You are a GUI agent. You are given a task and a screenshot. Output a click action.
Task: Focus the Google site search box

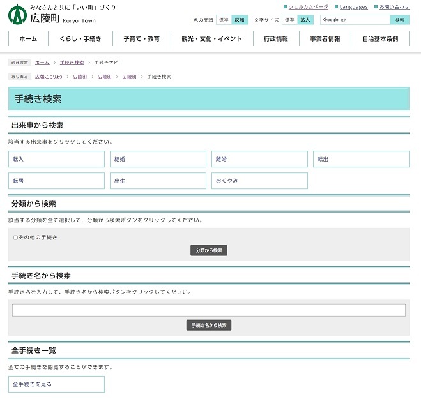(x=355, y=20)
